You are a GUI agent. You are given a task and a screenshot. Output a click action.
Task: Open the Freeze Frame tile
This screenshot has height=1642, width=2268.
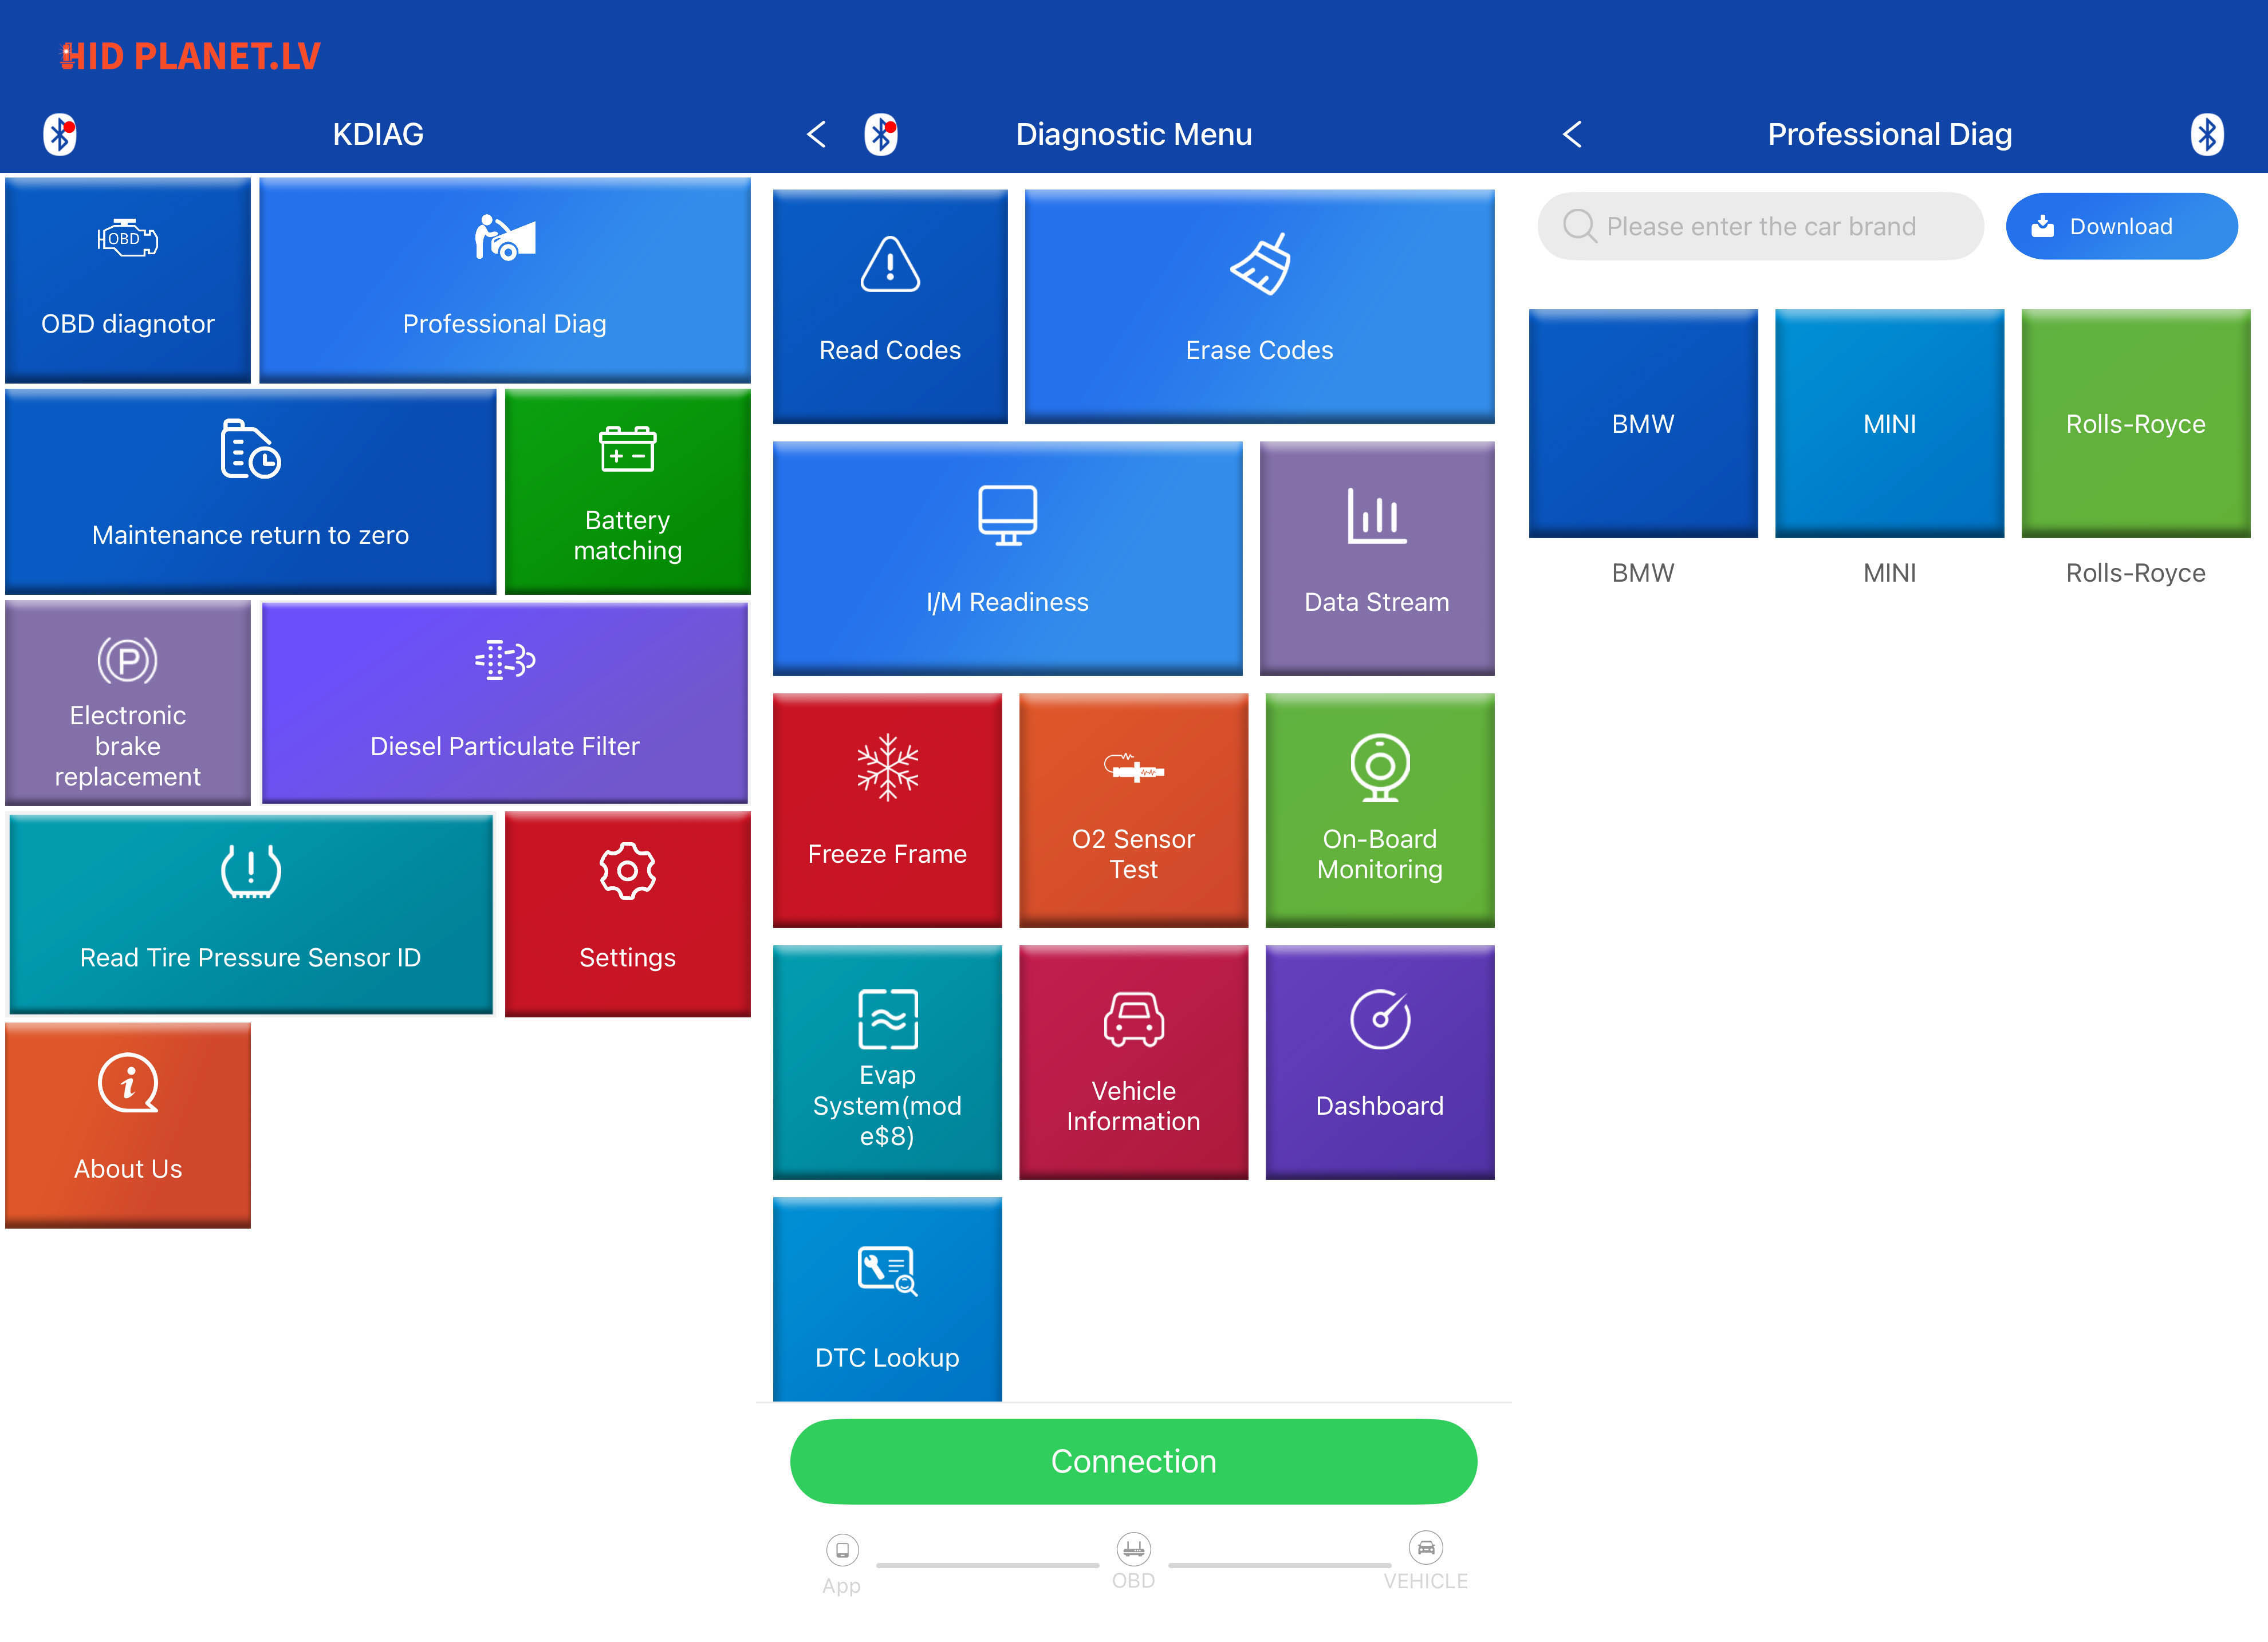[x=887, y=810]
